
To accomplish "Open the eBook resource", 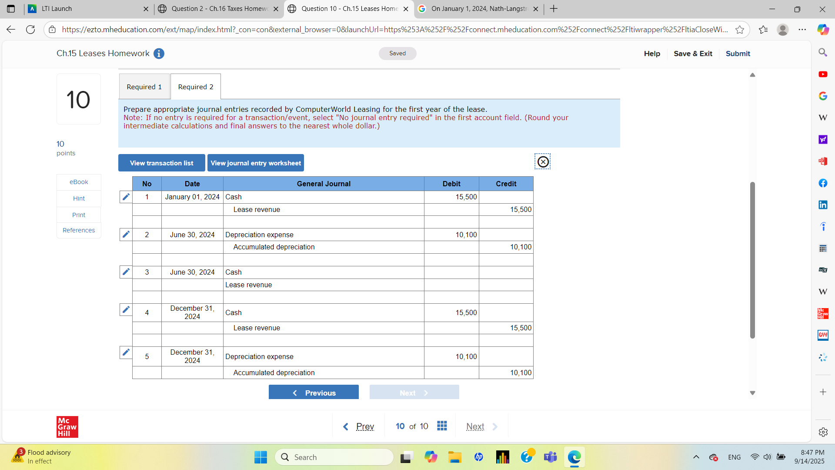I will pos(78,182).
